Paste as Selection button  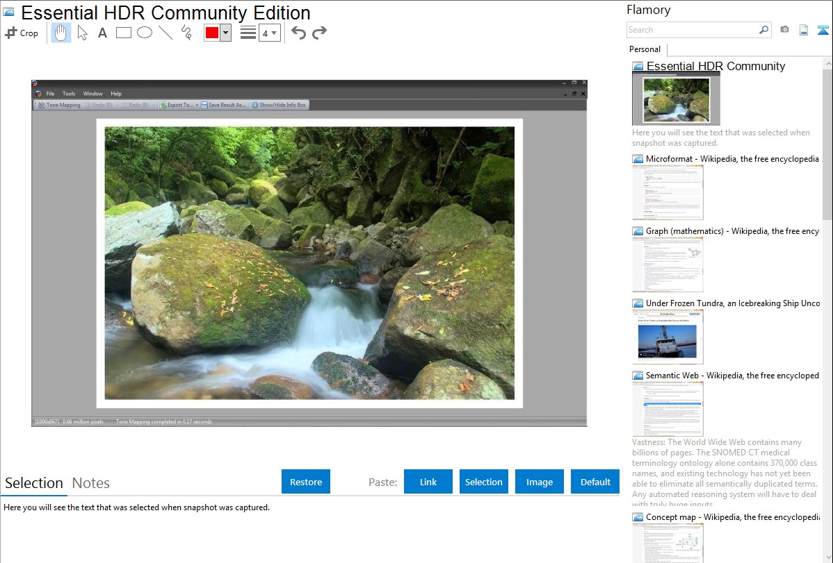point(483,482)
